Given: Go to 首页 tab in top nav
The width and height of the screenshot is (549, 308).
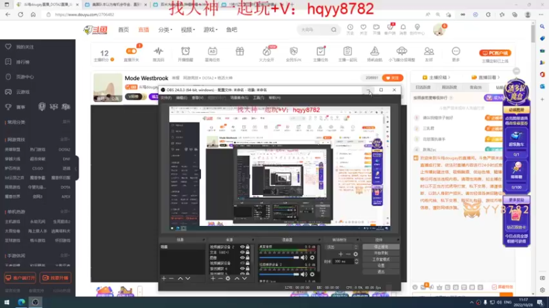Looking at the screenshot, I should pyautogui.click(x=124, y=30).
